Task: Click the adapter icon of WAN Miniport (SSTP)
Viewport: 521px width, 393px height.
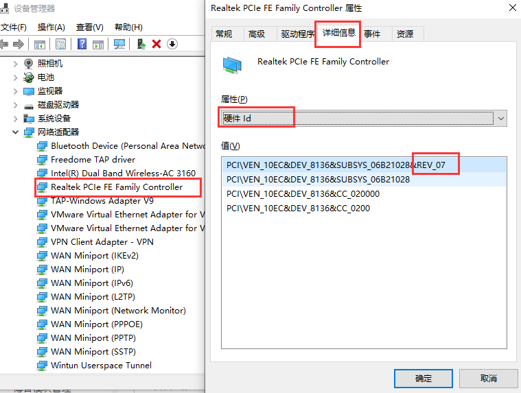Action: (x=42, y=352)
